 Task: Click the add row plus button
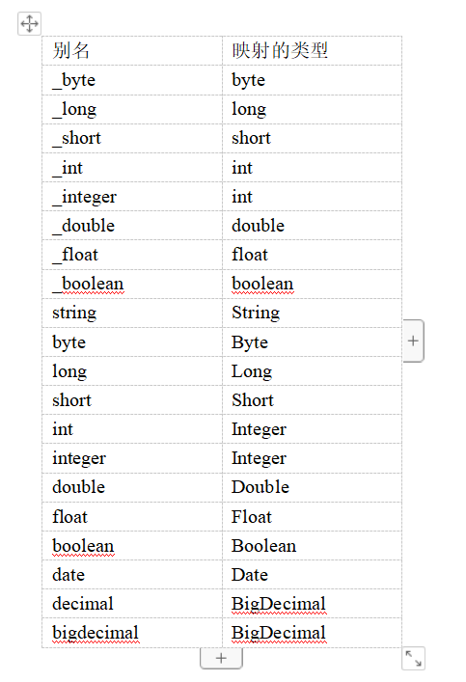pos(221,658)
